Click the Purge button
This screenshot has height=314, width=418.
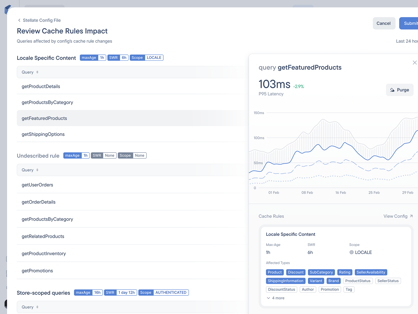399,90
